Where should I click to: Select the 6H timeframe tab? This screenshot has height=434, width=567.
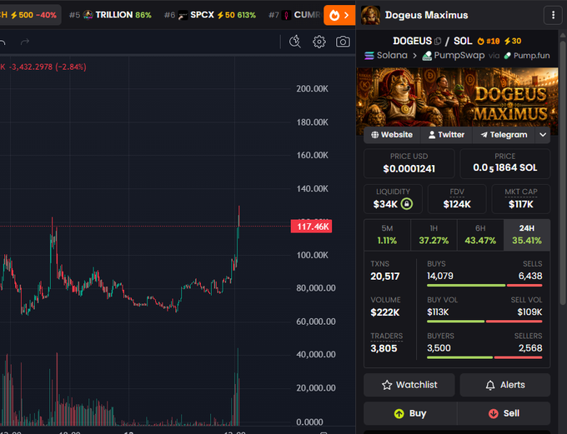pos(480,235)
